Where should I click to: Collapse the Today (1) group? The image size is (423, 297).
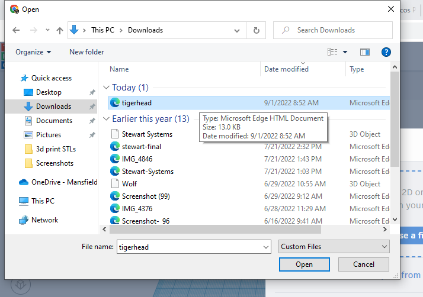coord(106,88)
